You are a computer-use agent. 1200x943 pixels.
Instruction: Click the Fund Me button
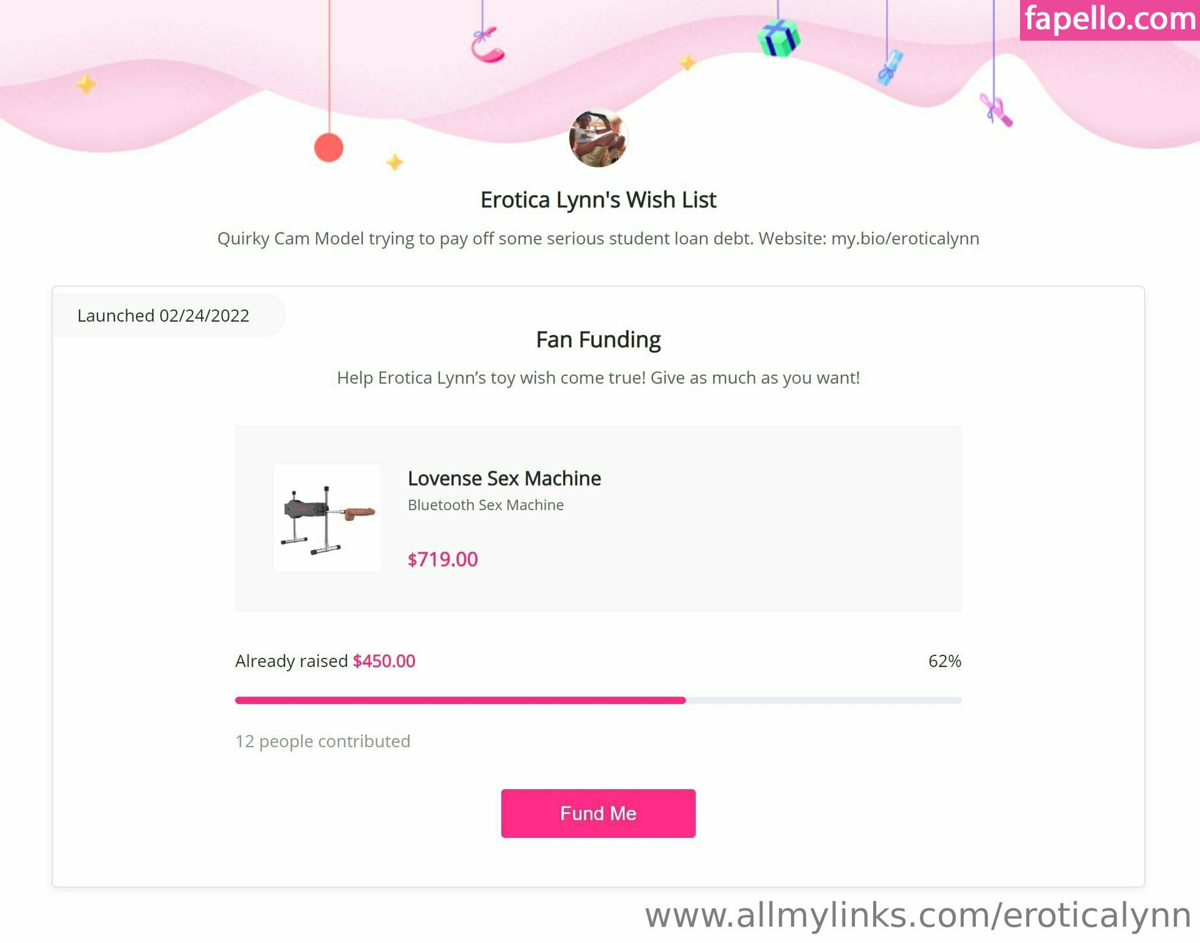[x=597, y=813]
